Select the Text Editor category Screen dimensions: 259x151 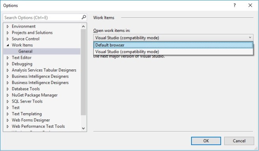point(22,58)
